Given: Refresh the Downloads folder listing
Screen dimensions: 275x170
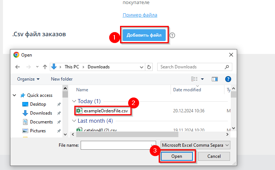Looking at the screenshot, I should 149,67.
